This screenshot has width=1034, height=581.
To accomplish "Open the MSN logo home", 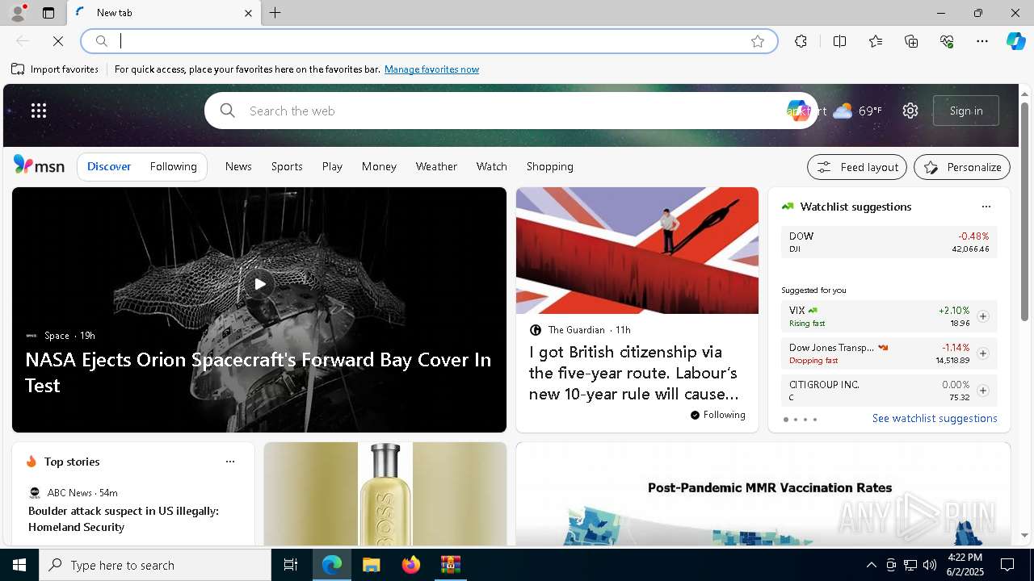I will click(39, 165).
